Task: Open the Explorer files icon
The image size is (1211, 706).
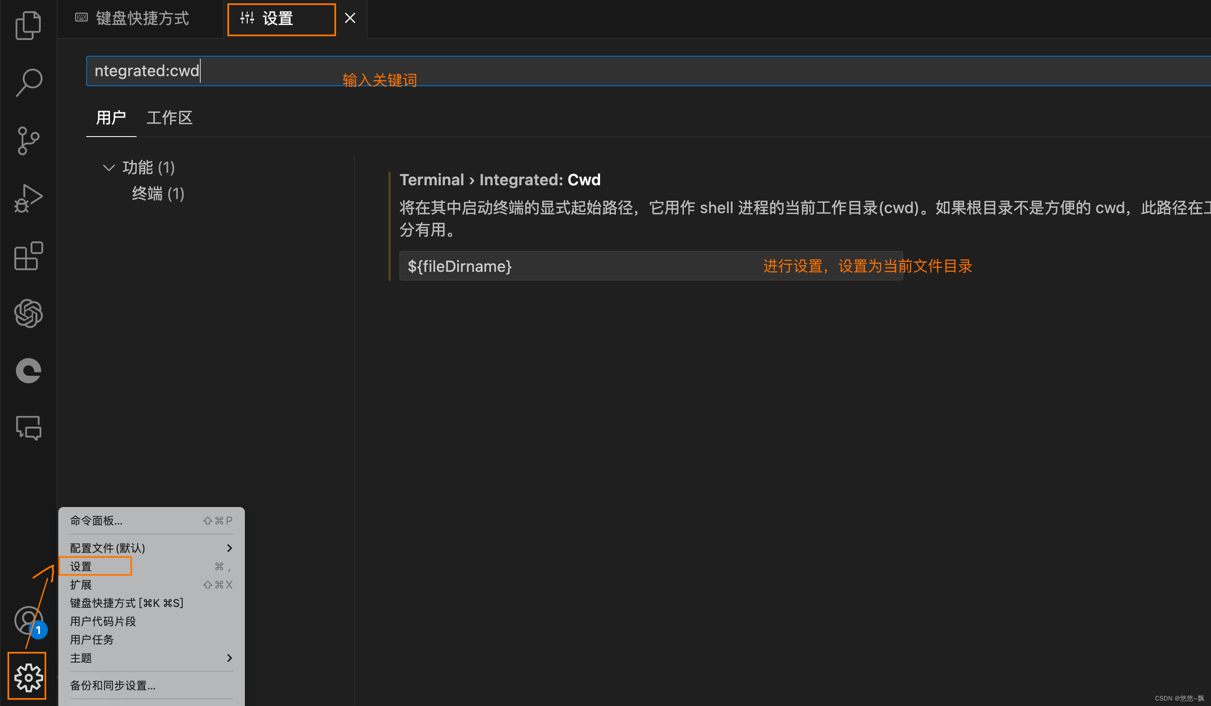Action: [x=28, y=25]
